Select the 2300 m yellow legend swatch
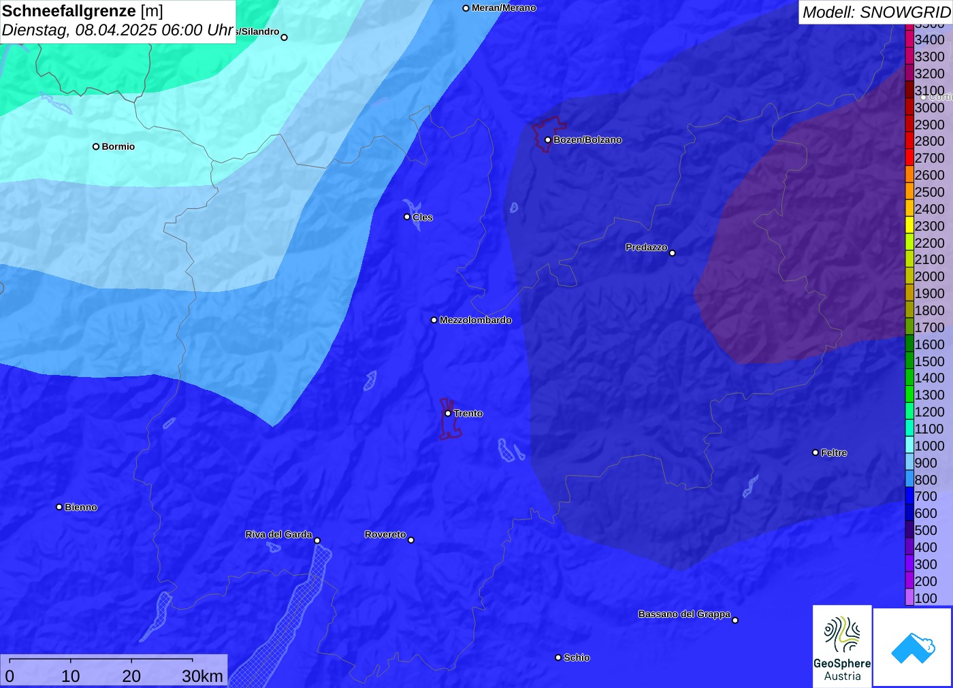Screen dimensions: 953x688 point(909,225)
